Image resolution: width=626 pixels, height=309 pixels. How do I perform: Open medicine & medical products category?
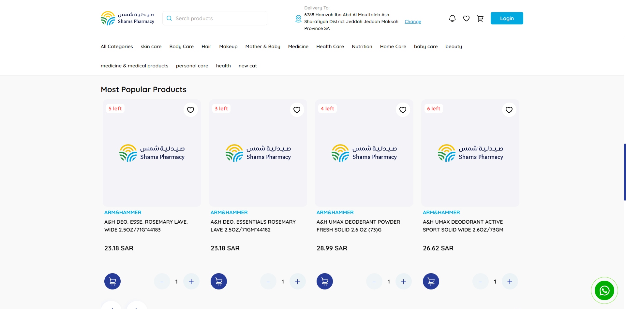pyautogui.click(x=134, y=66)
